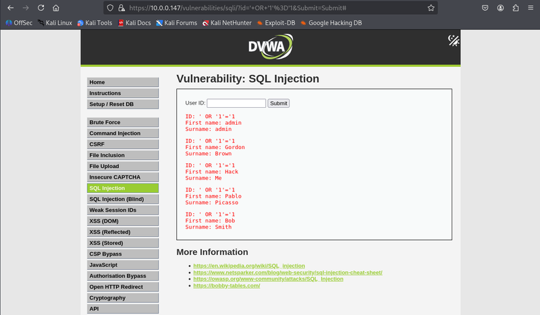Open the tracking protection shield icon
This screenshot has height=315, width=540.
[x=110, y=7]
